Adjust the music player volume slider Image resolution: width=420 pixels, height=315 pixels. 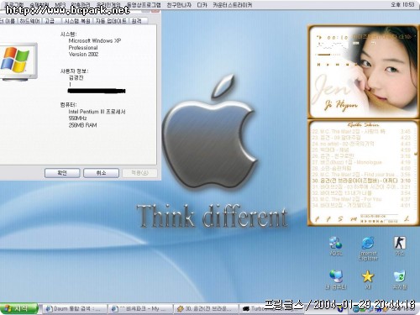328,55
